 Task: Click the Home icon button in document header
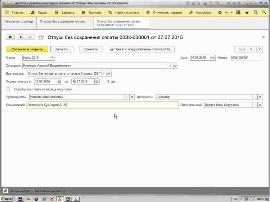(x=10, y=37)
